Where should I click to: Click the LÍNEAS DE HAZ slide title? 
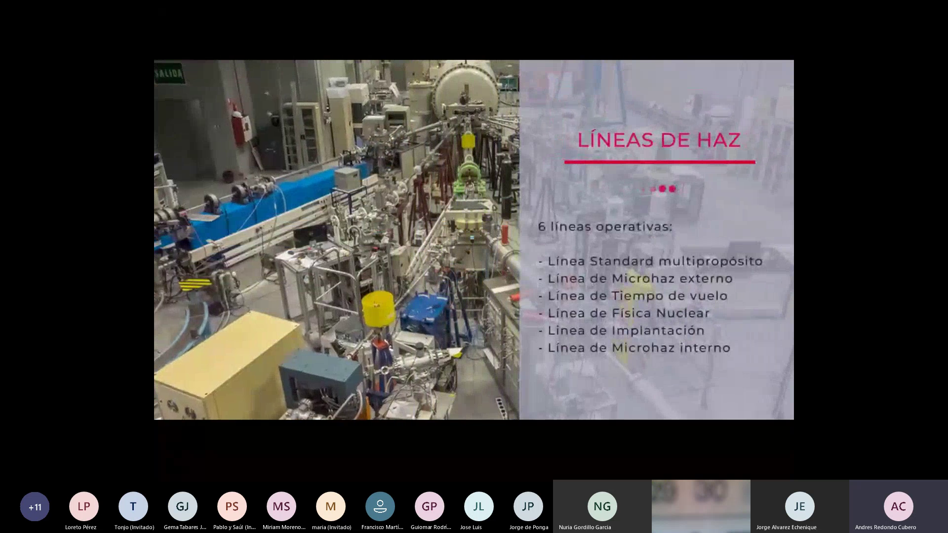pyautogui.click(x=659, y=140)
